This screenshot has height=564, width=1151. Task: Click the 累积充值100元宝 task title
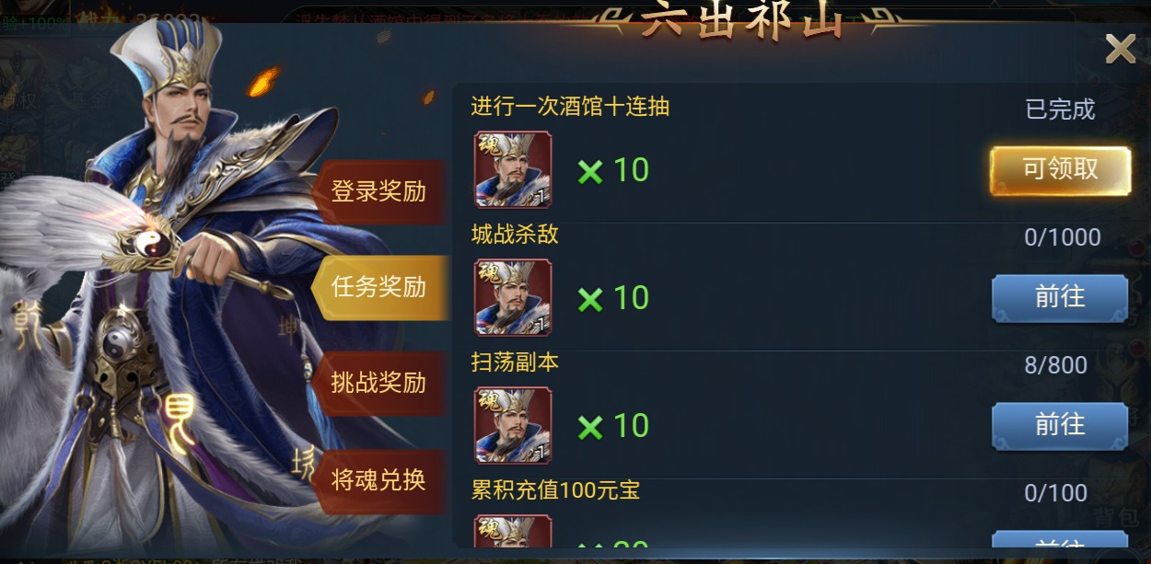coord(555,490)
